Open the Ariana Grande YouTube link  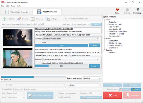click(53, 49)
